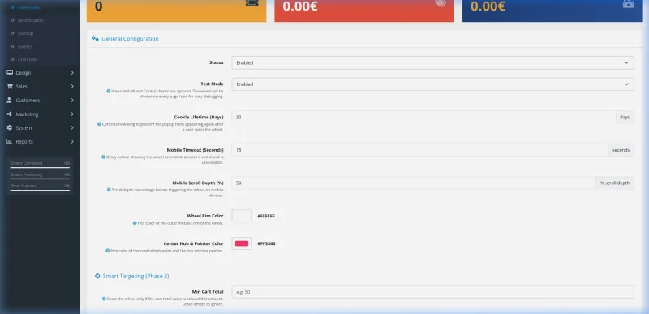Viewport: 649px width, 314px height.
Task: Open the Wheel Rim Color swatch
Action: pos(242,216)
